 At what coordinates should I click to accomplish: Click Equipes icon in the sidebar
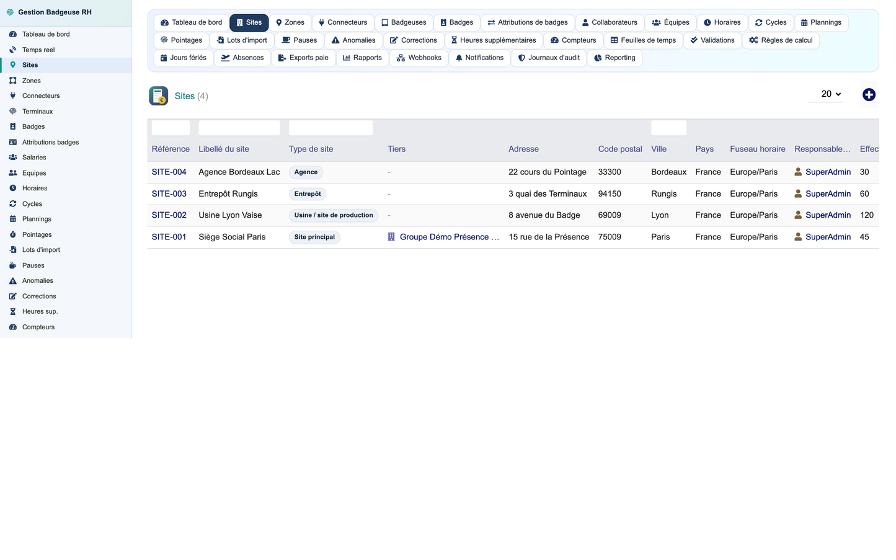coord(12,173)
